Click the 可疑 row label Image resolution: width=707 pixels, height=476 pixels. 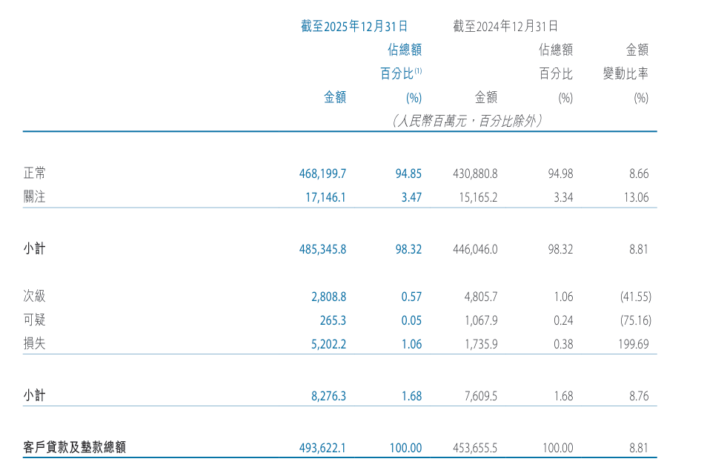34,320
